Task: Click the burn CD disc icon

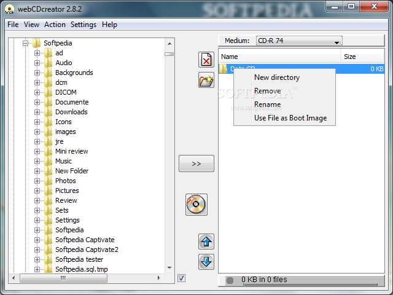Action: pos(196,205)
